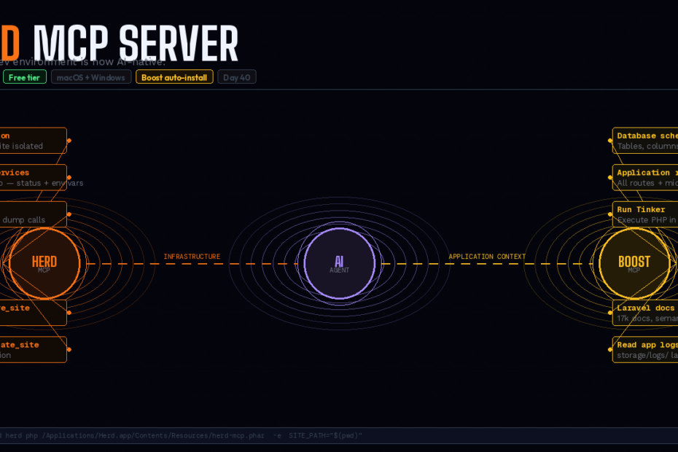Click the orange HERD MCP circle node
Image resolution: width=678 pixels, height=452 pixels.
[x=44, y=264]
